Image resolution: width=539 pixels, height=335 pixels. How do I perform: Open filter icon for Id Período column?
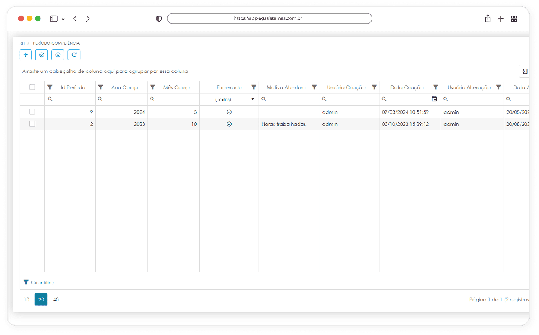[50, 87]
